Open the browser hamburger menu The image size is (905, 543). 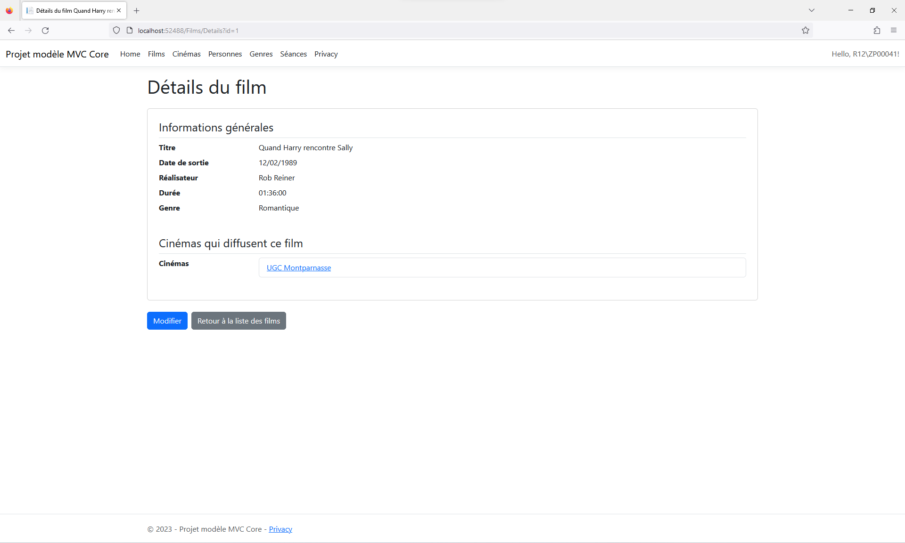point(894,30)
